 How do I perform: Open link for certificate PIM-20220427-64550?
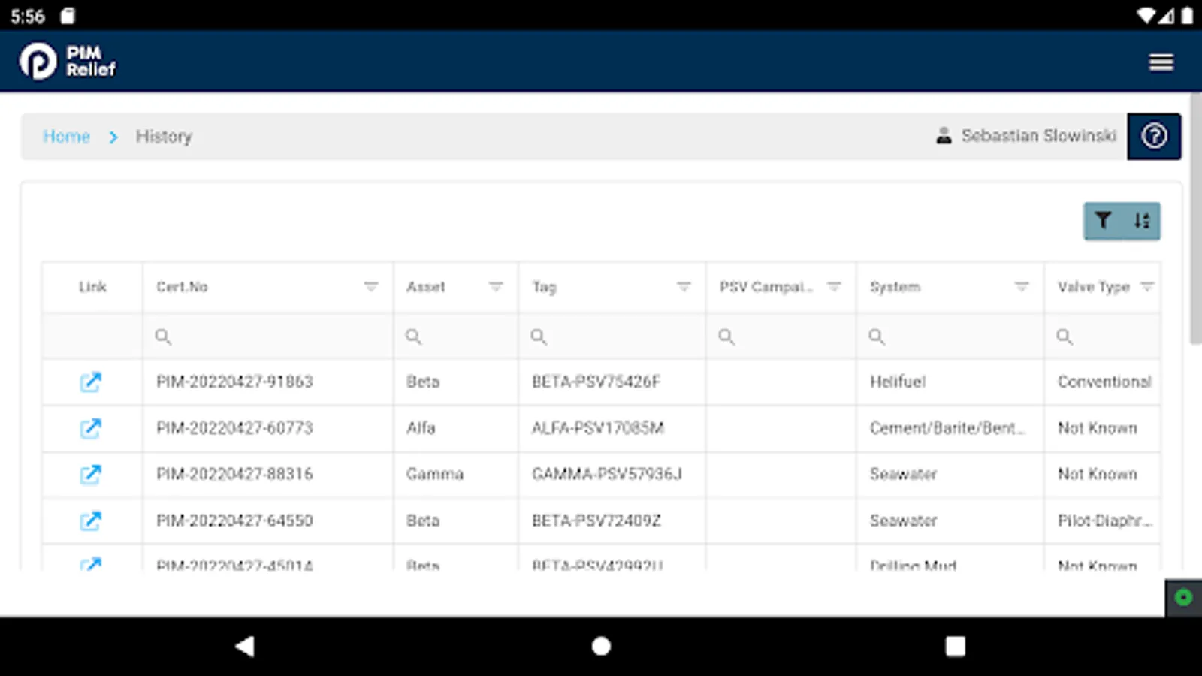90,521
